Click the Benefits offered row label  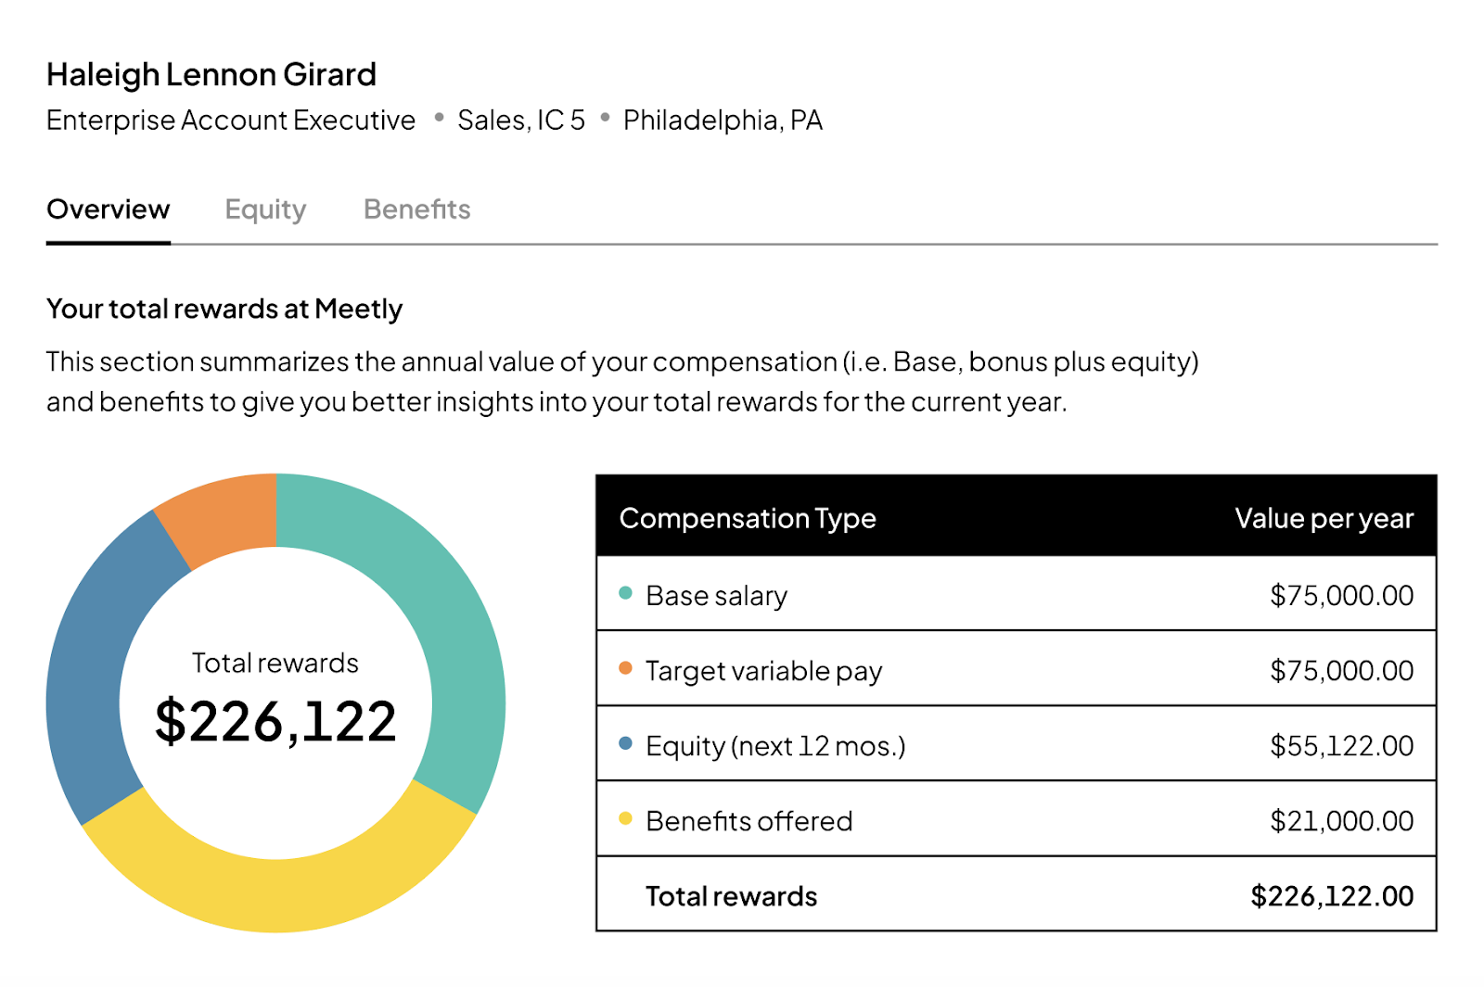748,821
